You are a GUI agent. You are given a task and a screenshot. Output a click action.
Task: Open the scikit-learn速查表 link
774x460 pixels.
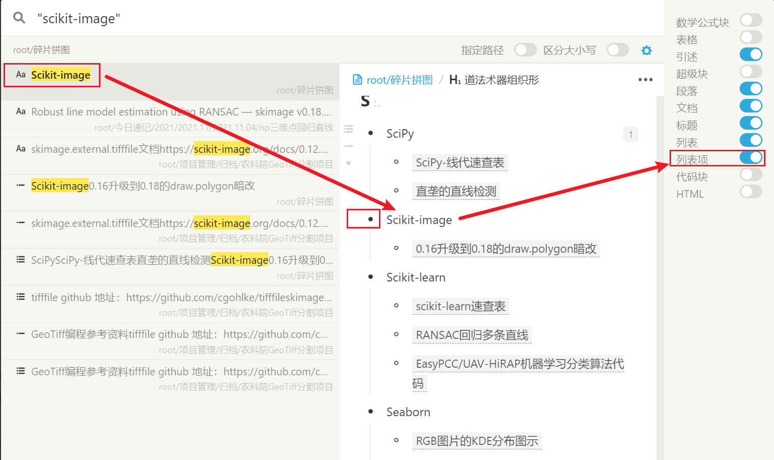click(461, 306)
